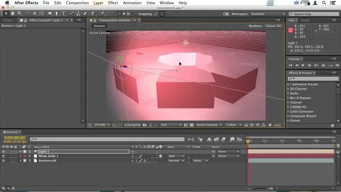Select the Pan Behind anchor point tool
The width and height of the screenshot is (341, 192).
click(x=42, y=14)
